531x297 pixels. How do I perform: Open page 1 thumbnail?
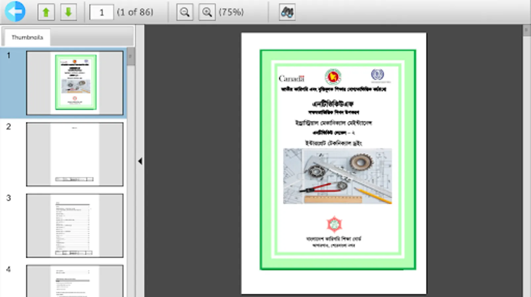pyautogui.click(x=75, y=83)
